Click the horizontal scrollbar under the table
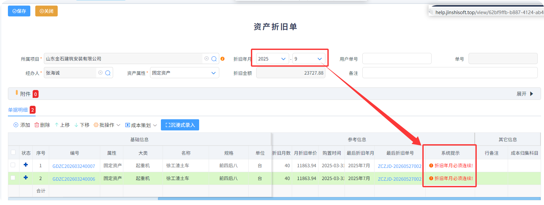This screenshot has width=544, height=205. tap(349, 198)
